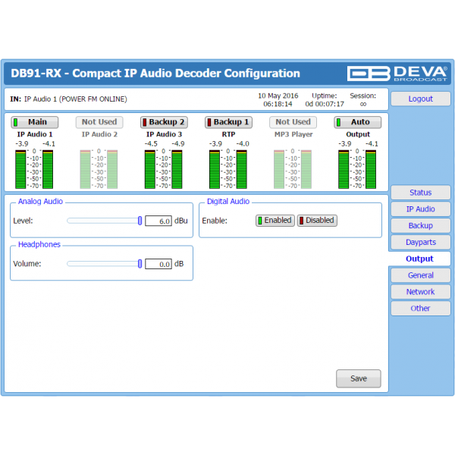Open the General settings page

click(x=420, y=275)
